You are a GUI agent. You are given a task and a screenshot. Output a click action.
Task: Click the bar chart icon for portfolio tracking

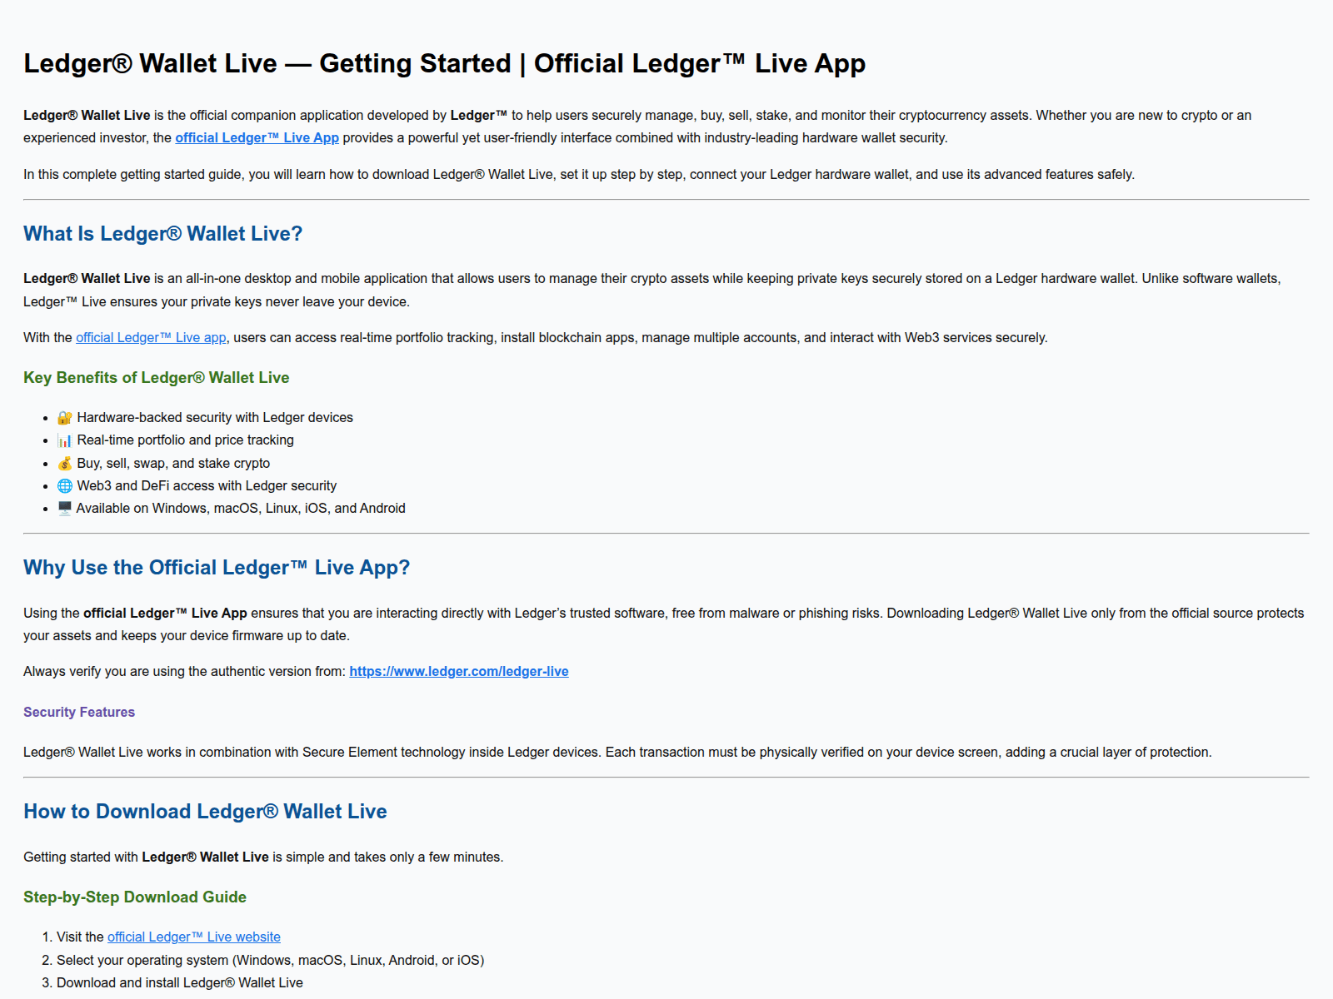coord(64,440)
